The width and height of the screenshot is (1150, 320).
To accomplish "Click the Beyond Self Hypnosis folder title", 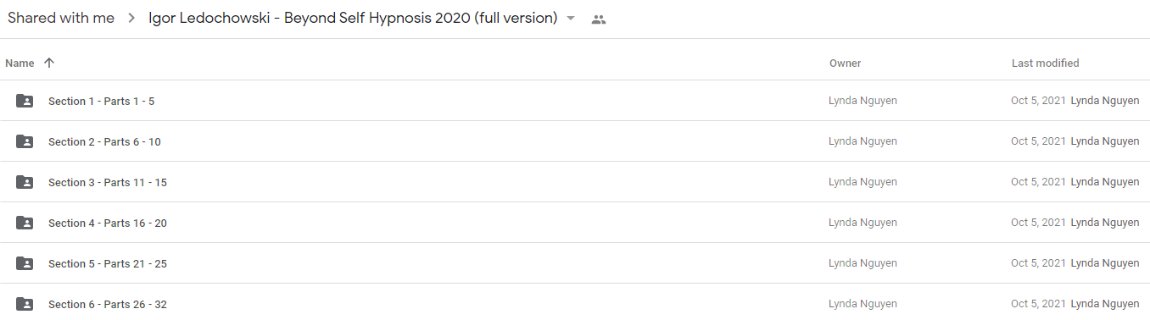I will pyautogui.click(x=353, y=18).
